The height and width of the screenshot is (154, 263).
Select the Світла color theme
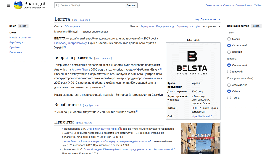click(229, 91)
